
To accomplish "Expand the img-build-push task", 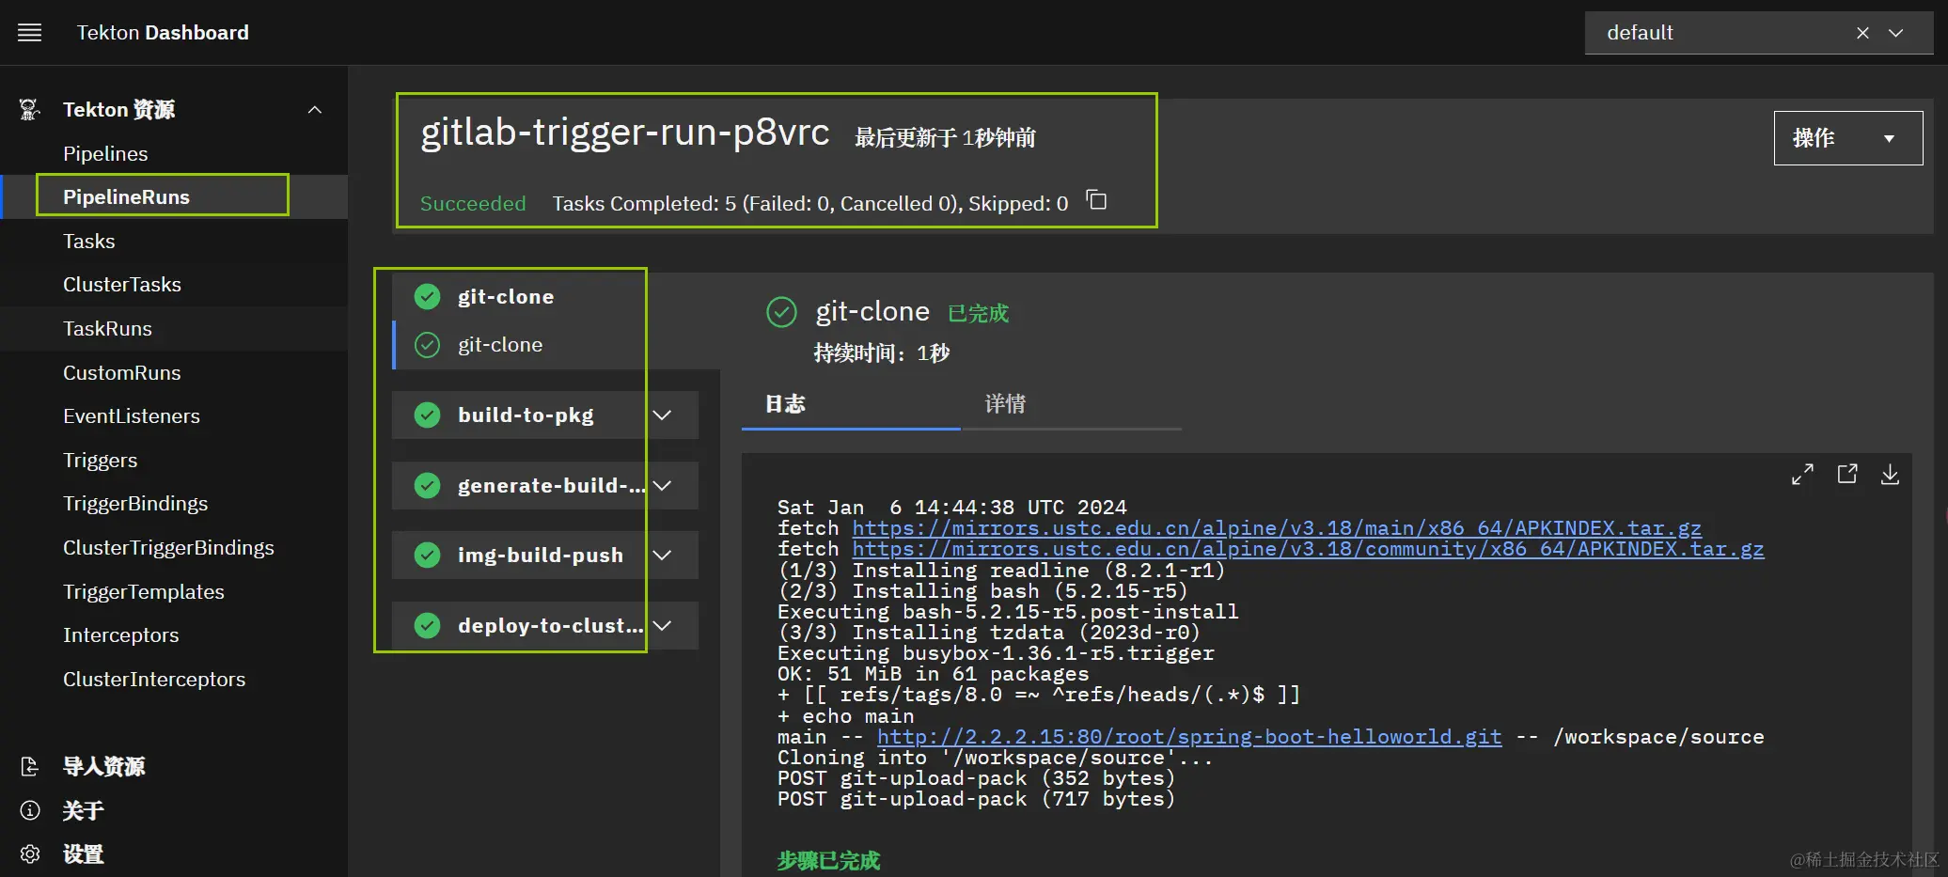I will (x=663, y=555).
